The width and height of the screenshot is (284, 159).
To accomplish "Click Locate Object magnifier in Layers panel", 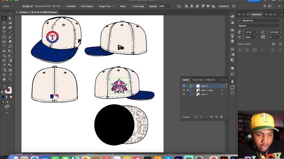I will point(201,117).
